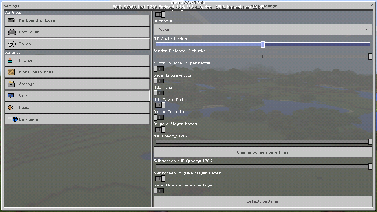Close the Settings screen
Viewport: 377px width, 212px height.
pyautogui.click(x=372, y=5)
